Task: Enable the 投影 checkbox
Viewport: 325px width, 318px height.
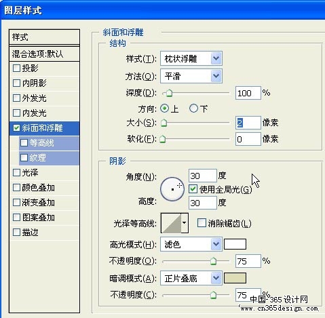Action: (x=16, y=68)
